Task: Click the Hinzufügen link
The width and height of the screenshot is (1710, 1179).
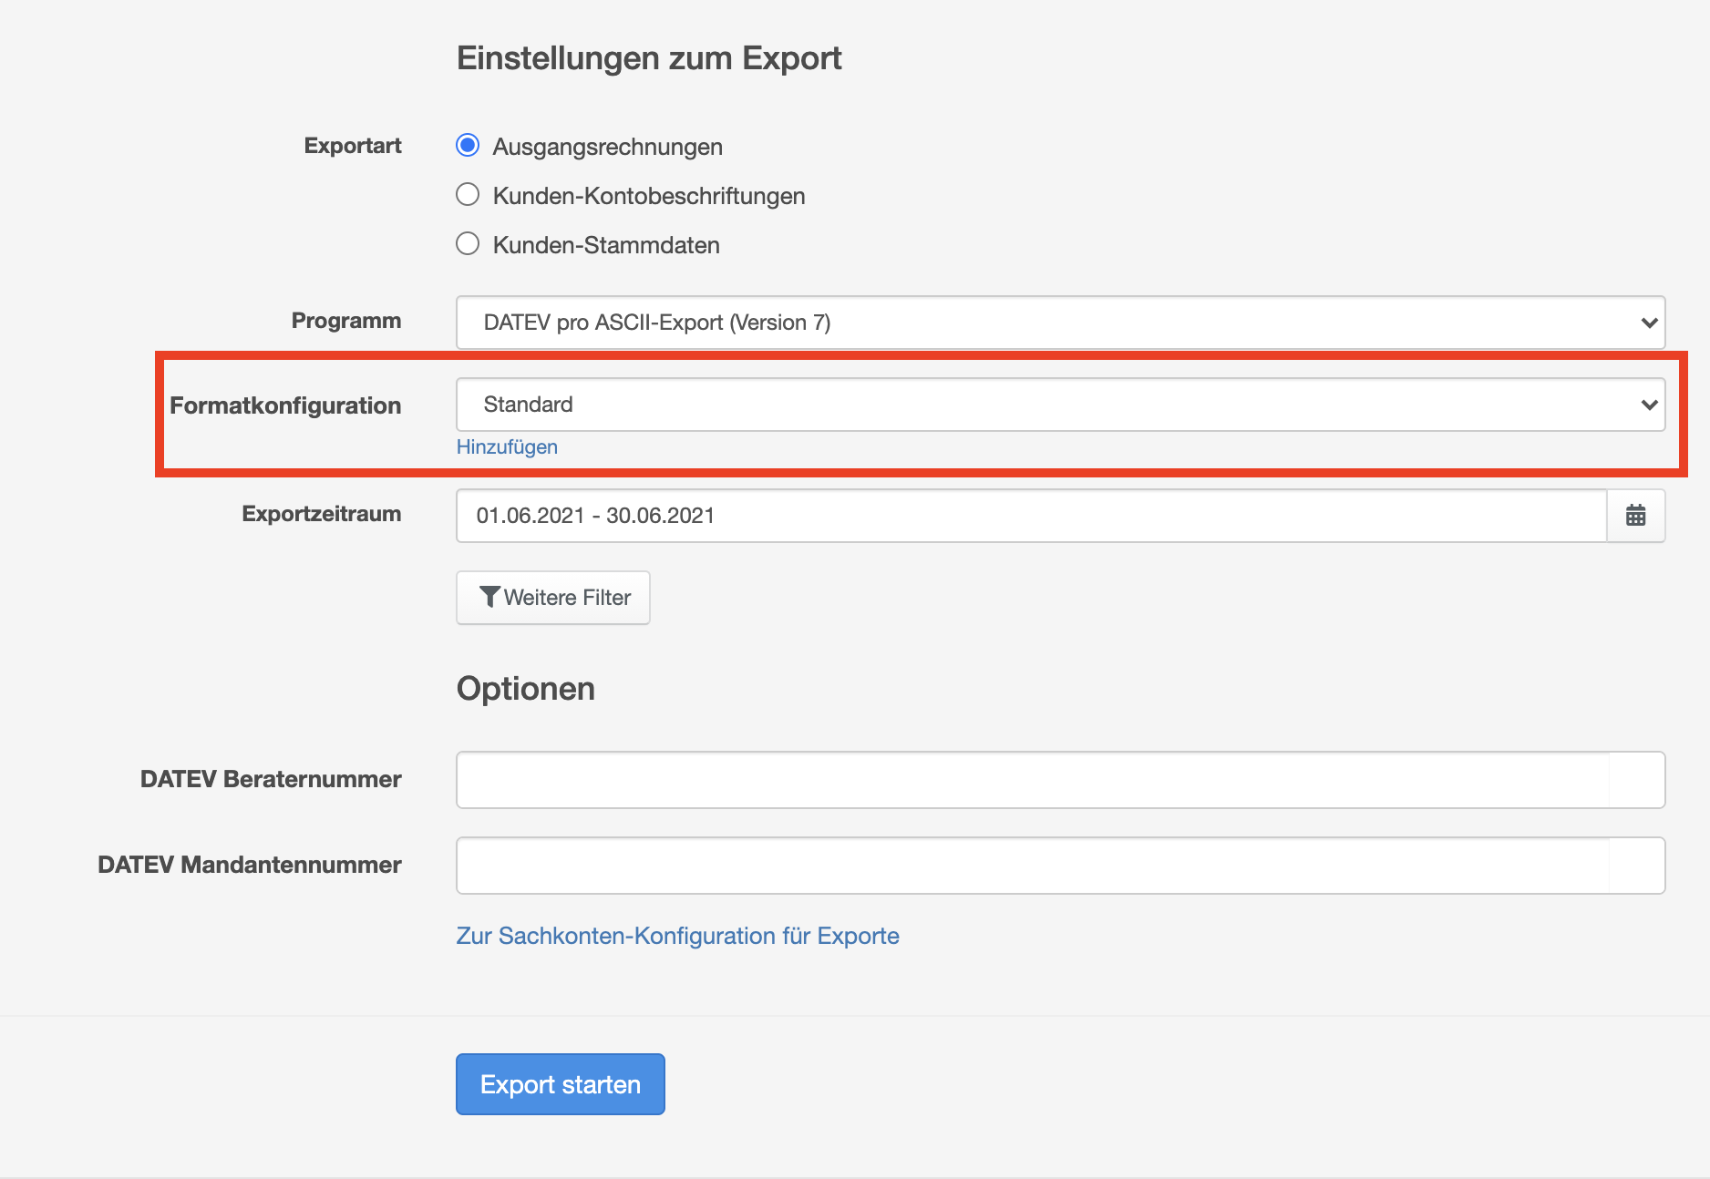Action: coord(507,447)
